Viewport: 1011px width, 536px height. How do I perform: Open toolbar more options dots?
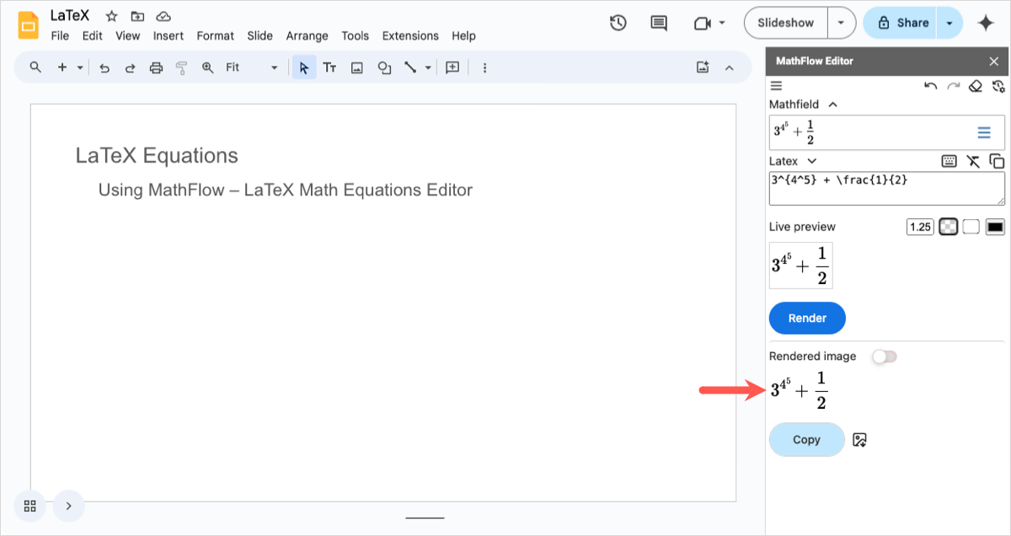pos(484,68)
